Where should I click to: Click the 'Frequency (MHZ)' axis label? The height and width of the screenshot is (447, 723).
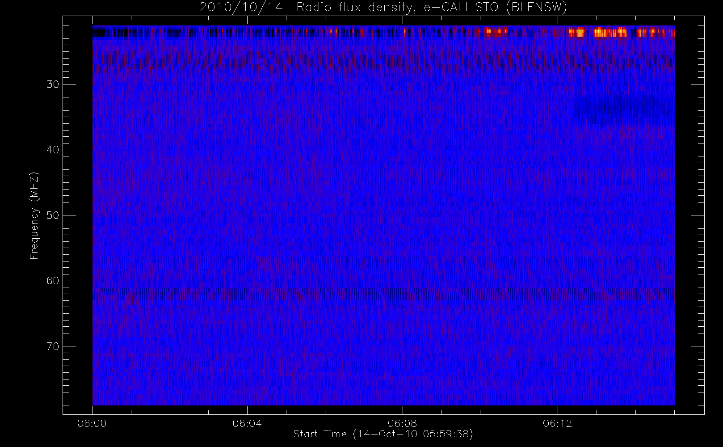point(34,216)
